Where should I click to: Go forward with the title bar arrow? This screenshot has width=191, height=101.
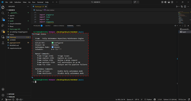click(x=56, y=2)
